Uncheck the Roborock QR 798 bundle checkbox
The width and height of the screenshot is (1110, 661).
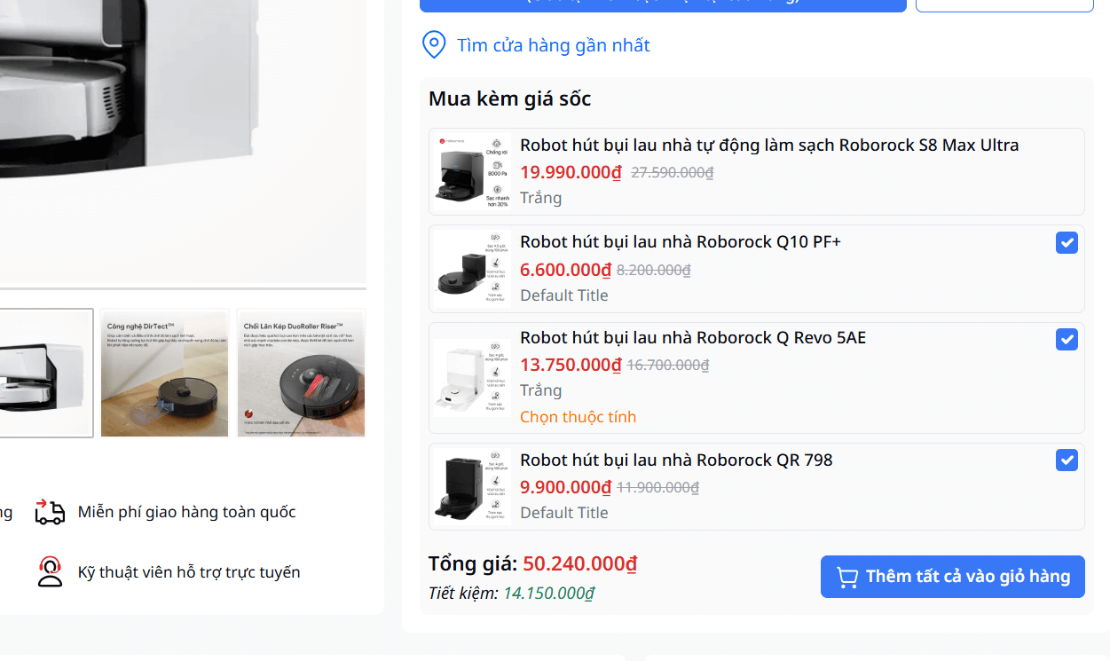[1067, 460]
